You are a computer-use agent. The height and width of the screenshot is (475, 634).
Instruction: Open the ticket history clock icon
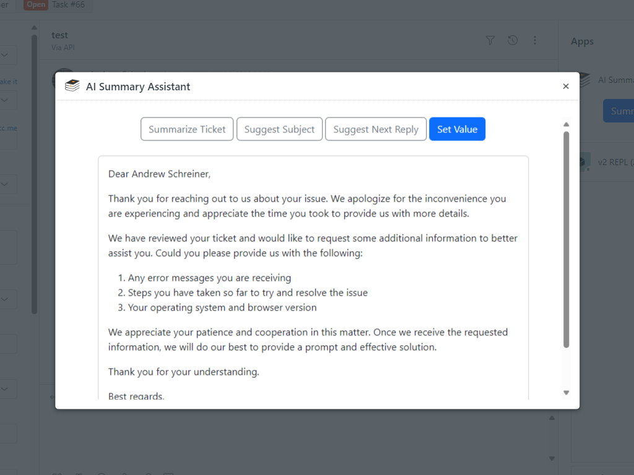coord(513,41)
